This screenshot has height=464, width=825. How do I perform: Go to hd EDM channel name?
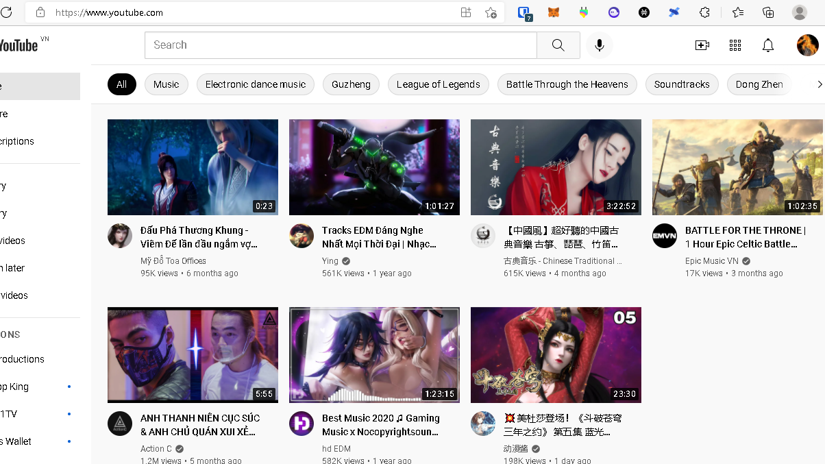pos(336,449)
